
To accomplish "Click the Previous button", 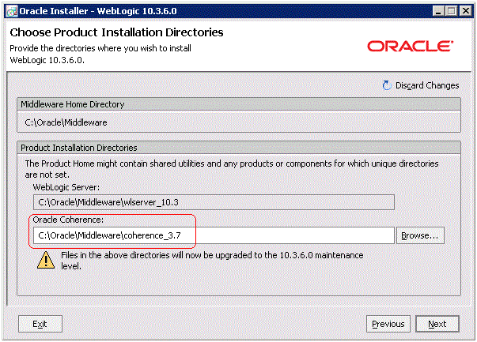I will 388,324.
